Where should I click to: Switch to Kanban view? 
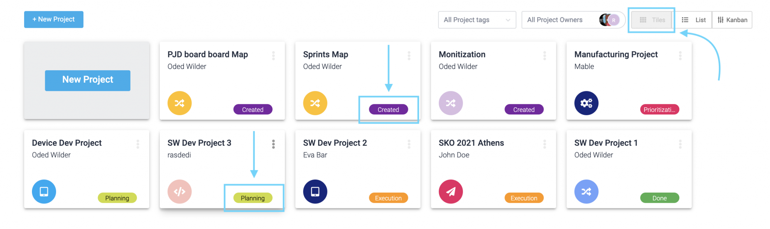(x=732, y=20)
